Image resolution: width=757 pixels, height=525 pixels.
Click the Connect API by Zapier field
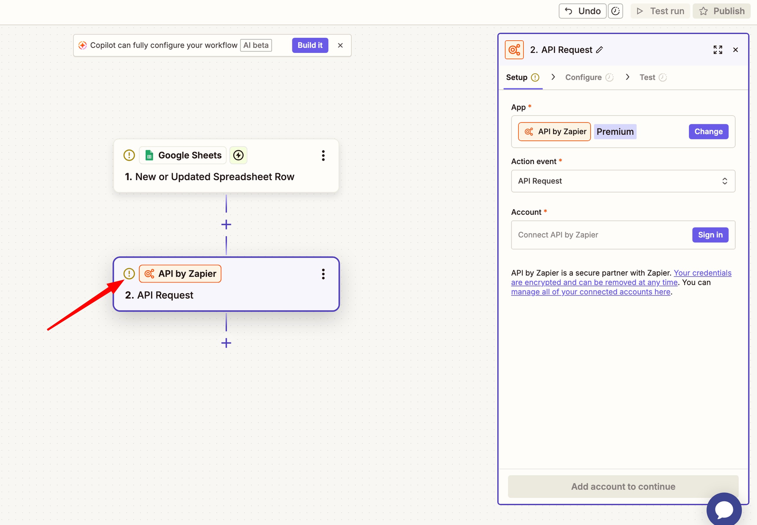point(623,235)
